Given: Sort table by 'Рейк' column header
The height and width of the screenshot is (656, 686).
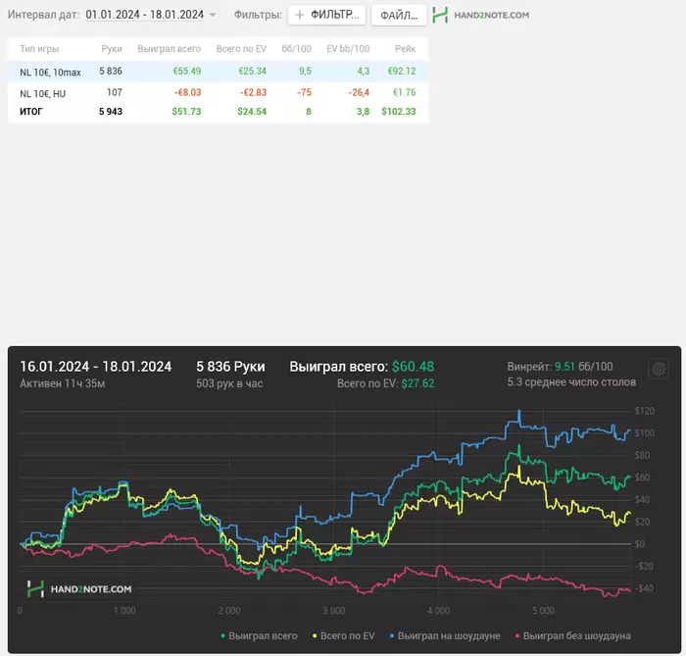Looking at the screenshot, I should click(405, 49).
